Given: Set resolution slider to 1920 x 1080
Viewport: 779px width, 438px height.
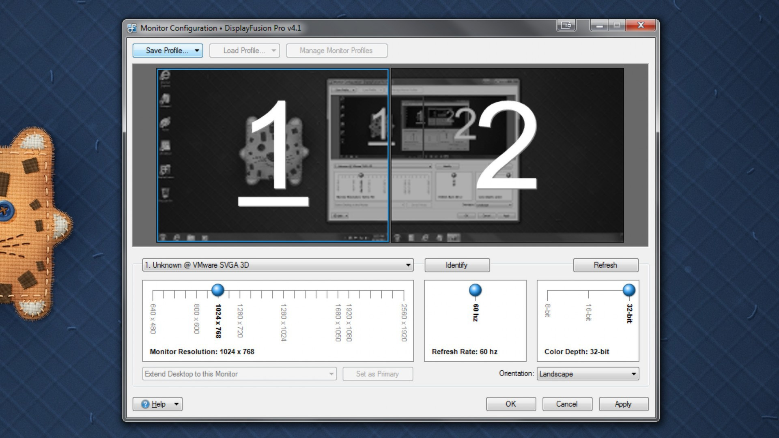Looking at the screenshot, I should click(x=348, y=291).
